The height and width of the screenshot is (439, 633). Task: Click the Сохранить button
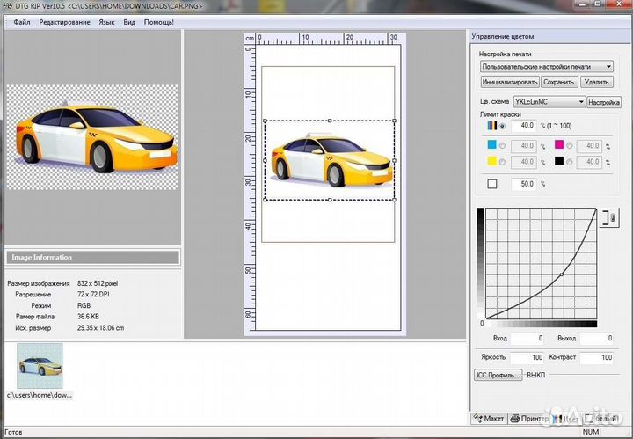coord(559,82)
